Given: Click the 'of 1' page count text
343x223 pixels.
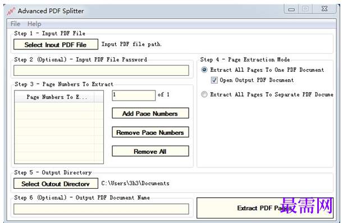Looking at the screenshot, I should pos(163,94).
